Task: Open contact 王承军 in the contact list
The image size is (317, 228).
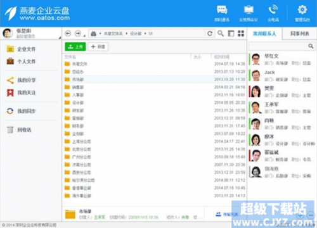Action: (281, 108)
